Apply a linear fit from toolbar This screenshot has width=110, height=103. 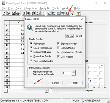click(49, 13)
